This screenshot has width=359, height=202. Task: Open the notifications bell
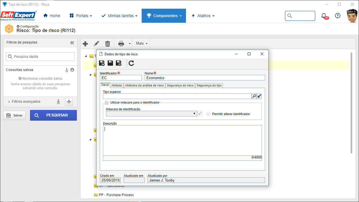[x=324, y=16]
